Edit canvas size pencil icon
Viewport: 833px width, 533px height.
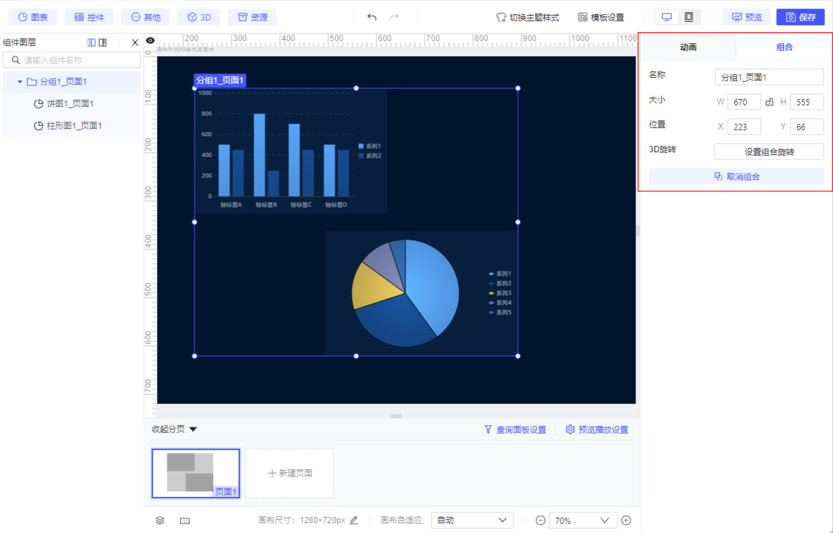click(x=354, y=520)
